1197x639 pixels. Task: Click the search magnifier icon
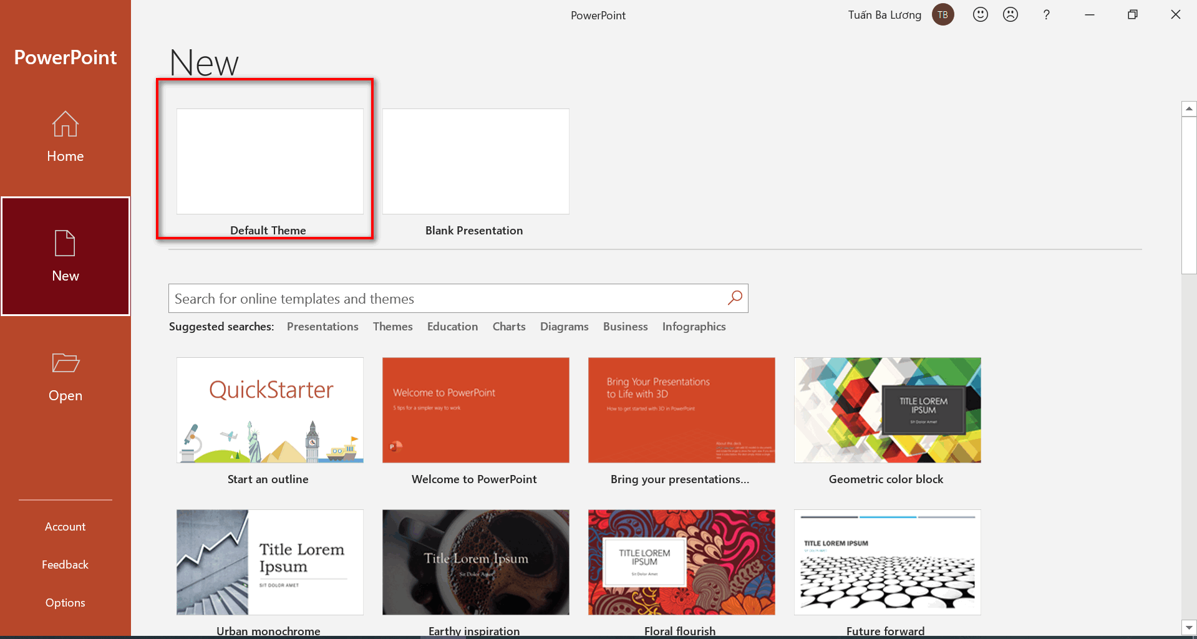coord(735,298)
